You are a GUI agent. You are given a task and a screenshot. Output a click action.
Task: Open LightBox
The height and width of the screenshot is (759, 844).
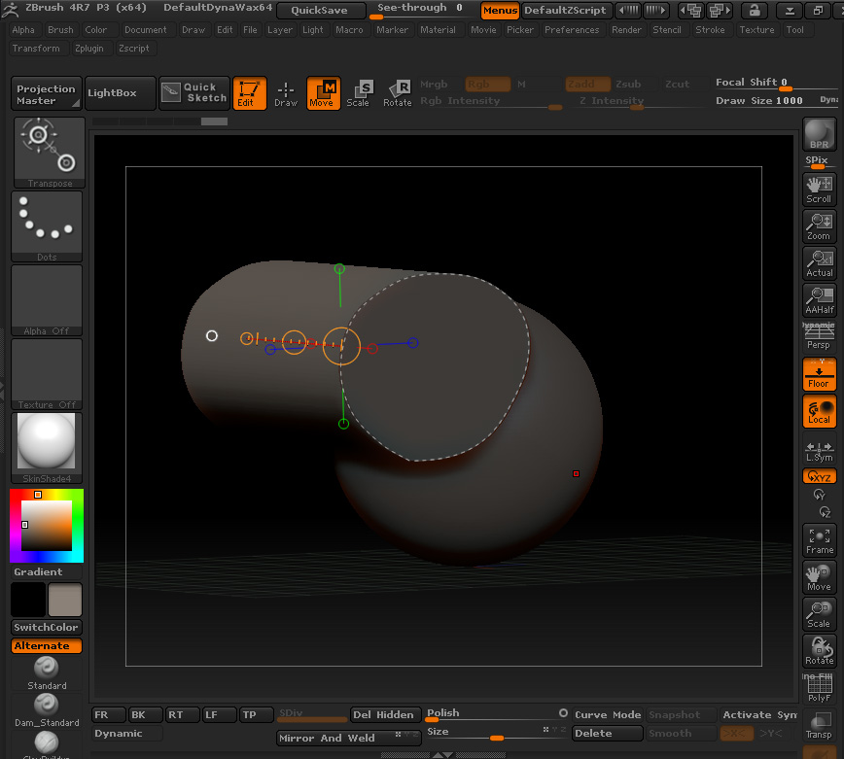[x=120, y=93]
